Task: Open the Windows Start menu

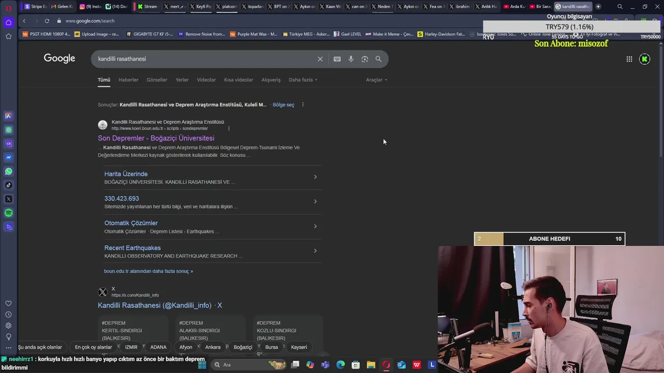Action: 202,365
